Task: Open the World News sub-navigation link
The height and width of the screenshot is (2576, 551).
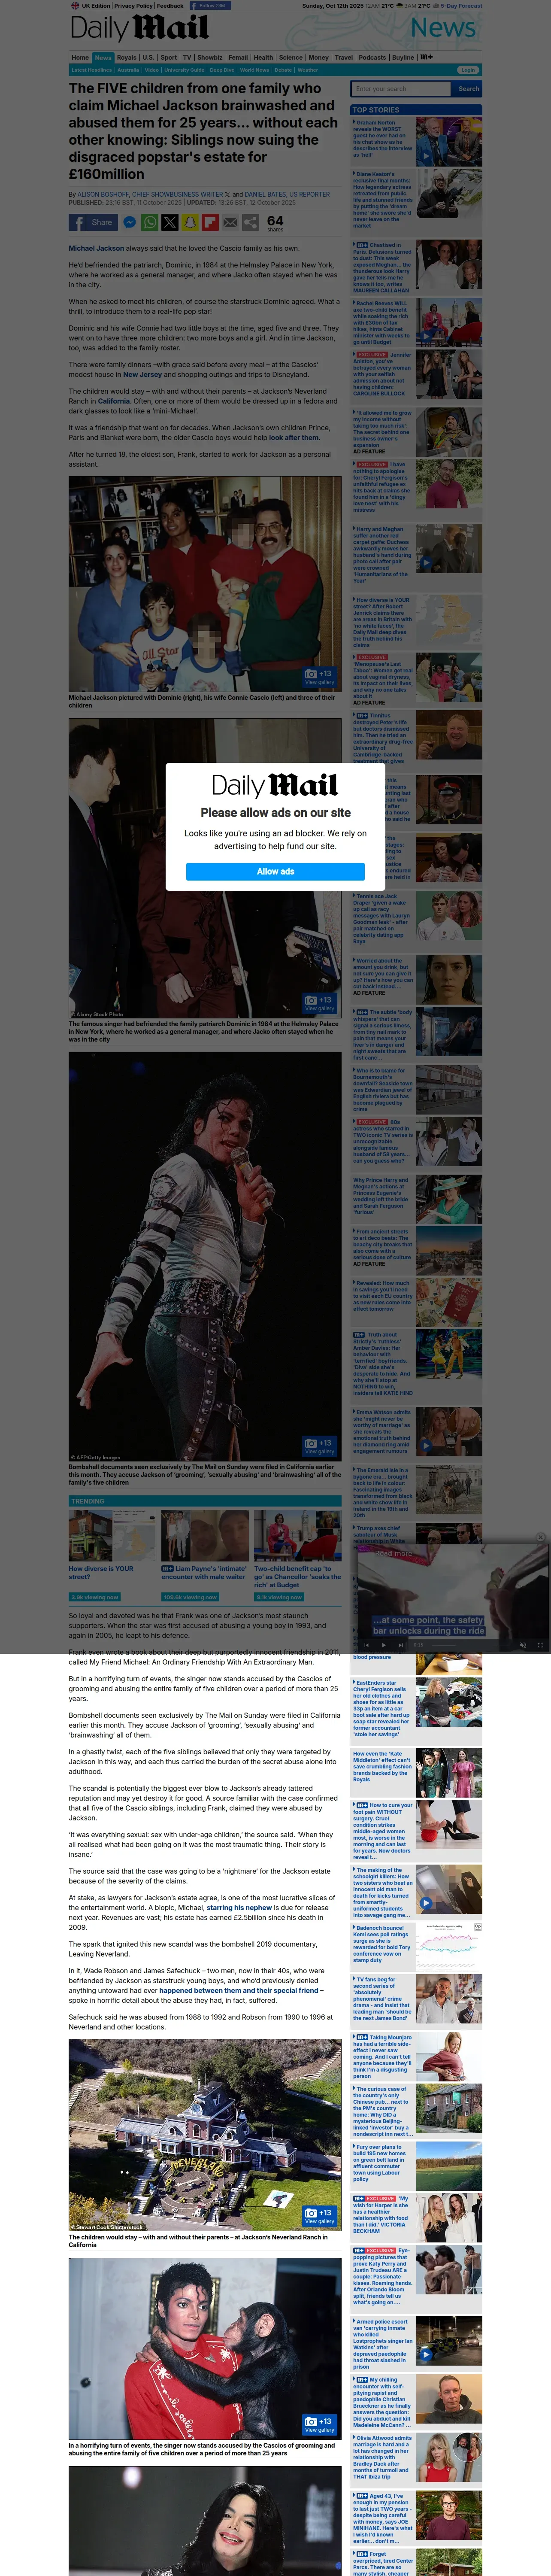Action: [254, 70]
